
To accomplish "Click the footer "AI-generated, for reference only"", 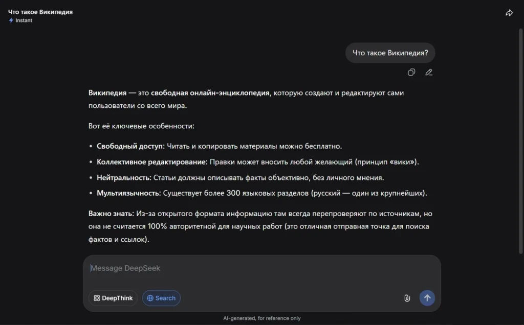I will pyautogui.click(x=261, y=318).
